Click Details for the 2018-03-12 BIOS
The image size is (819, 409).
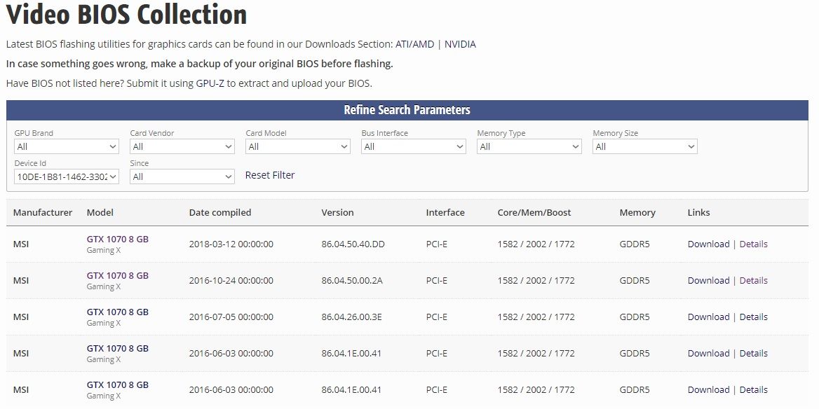(753, 244)
